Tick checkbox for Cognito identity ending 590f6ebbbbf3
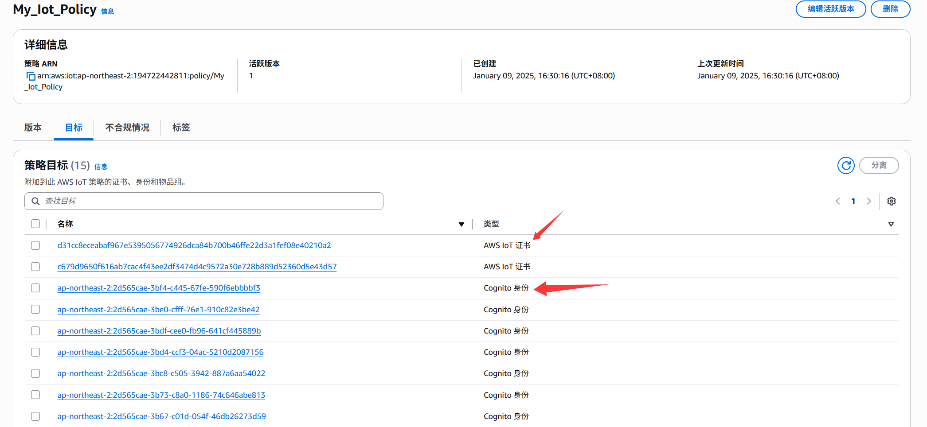The height and width of the screenshot is (427, 927). (x=35, y=288)
